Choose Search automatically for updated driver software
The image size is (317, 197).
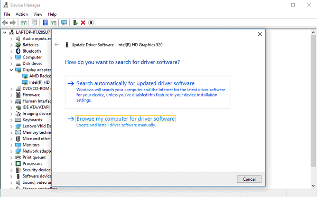pos(147,92)
